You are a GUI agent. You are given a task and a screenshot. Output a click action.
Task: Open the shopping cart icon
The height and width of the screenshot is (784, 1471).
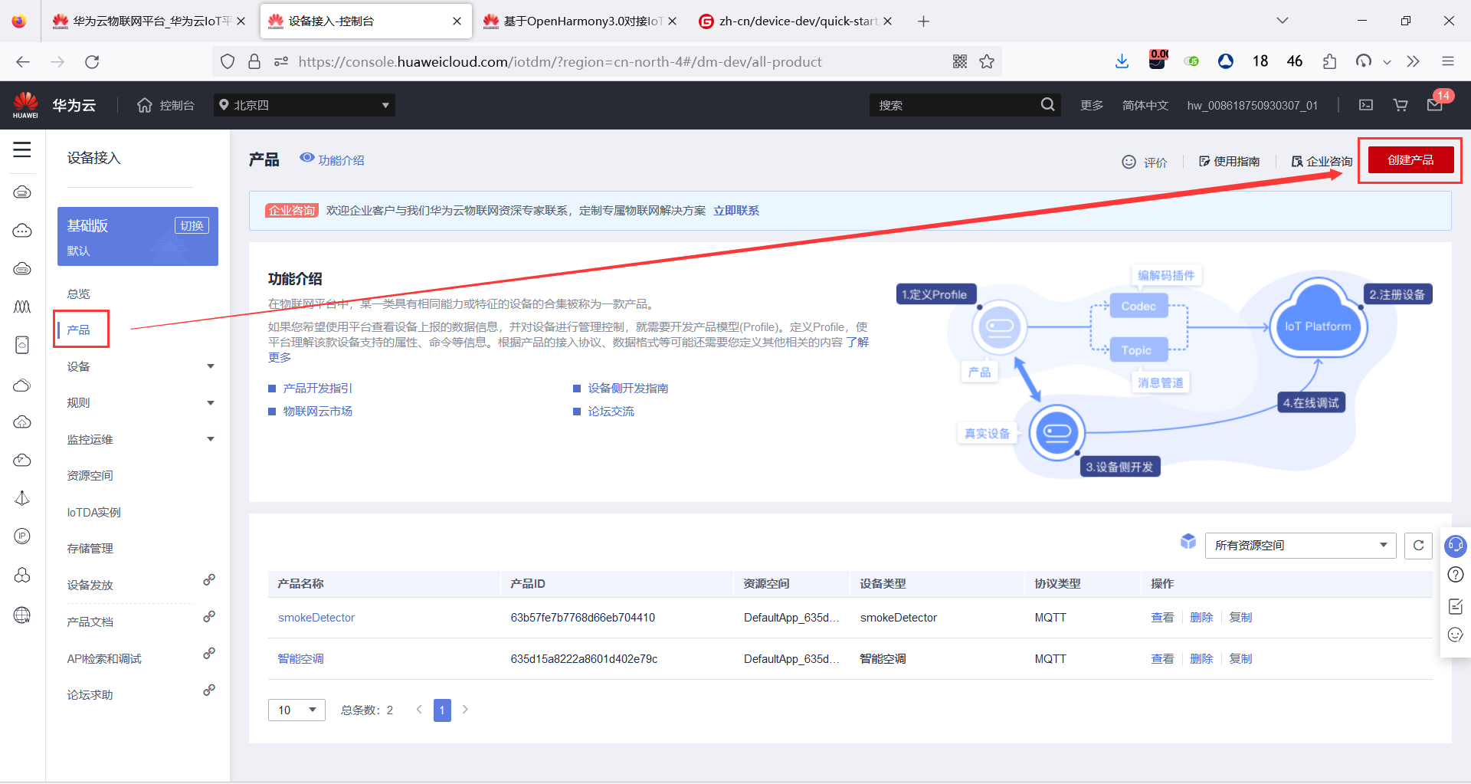click(x=1401, y=105)
